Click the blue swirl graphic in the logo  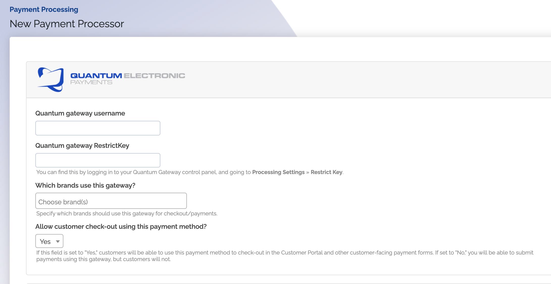tap(51, 79)
